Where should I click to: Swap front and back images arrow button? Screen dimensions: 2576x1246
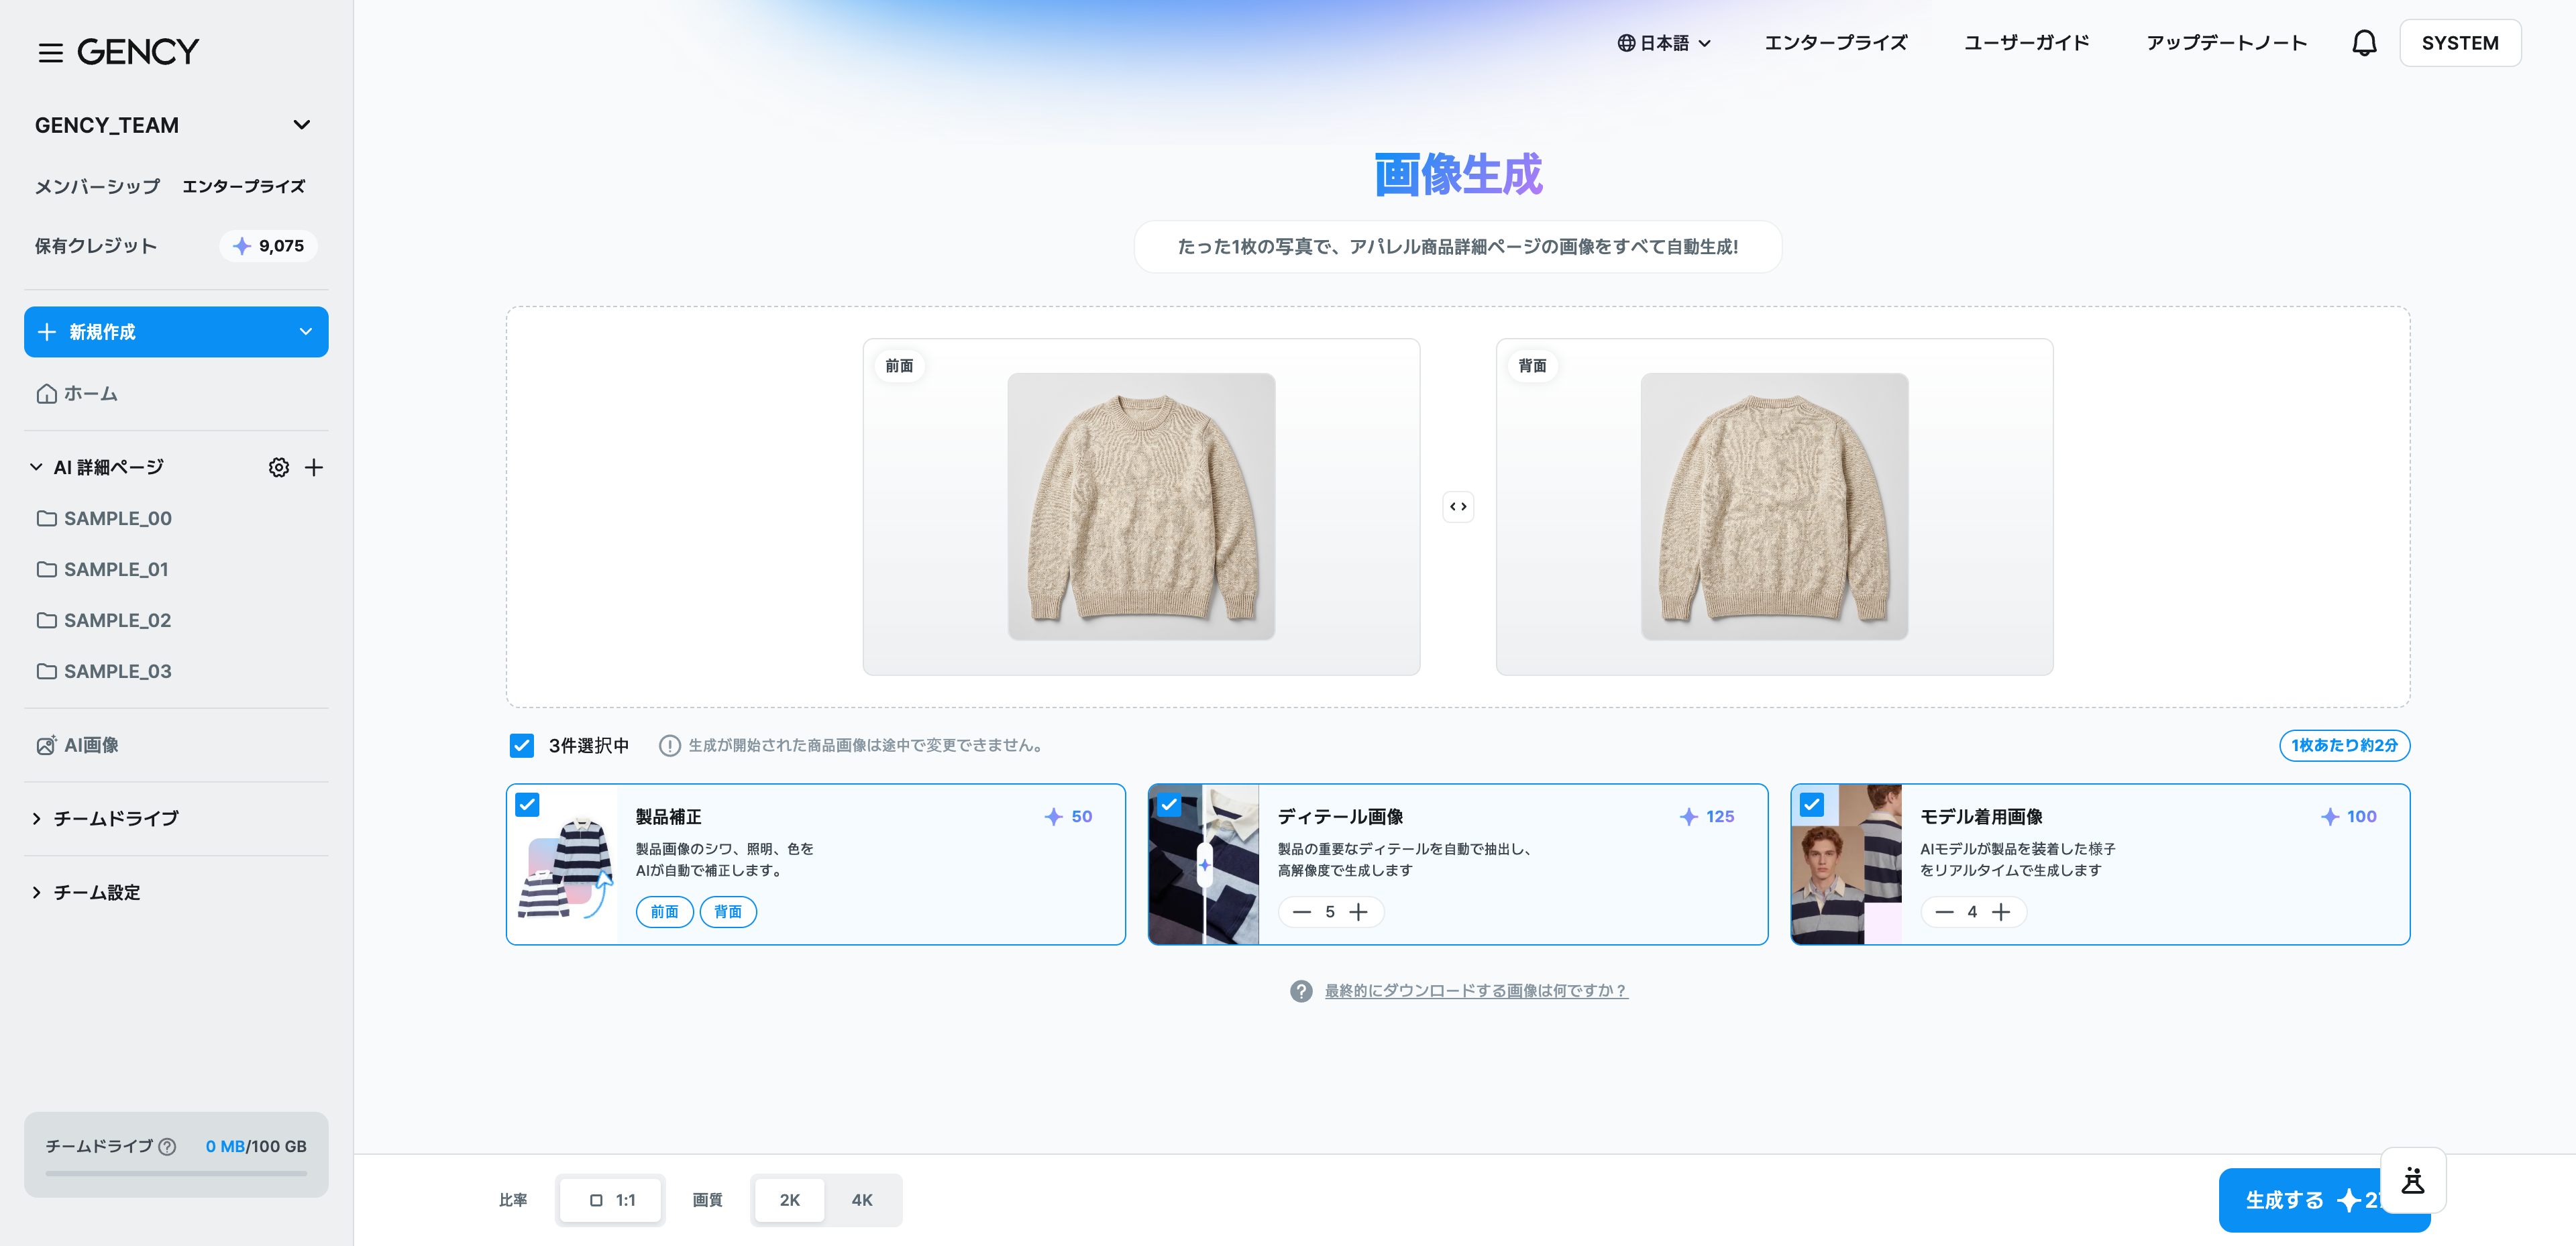1458,507
